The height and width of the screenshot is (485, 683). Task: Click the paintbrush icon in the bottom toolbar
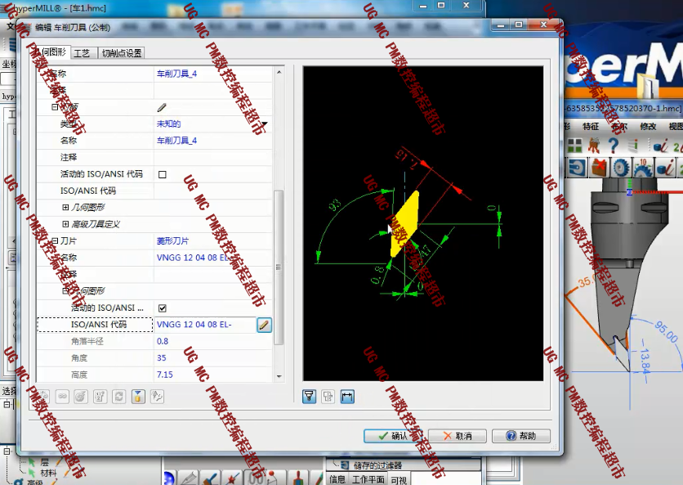[x=211, y=478]
